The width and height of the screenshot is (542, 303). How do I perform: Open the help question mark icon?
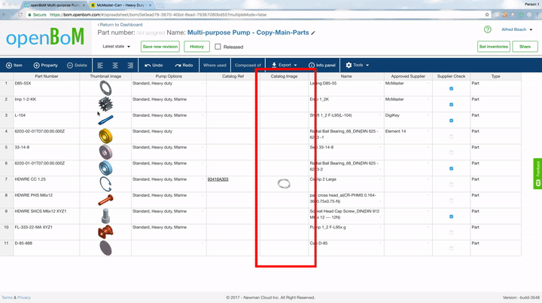(487, 29)
